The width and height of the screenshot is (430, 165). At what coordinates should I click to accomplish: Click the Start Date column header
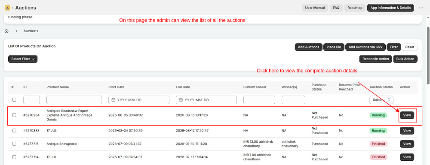116,87
